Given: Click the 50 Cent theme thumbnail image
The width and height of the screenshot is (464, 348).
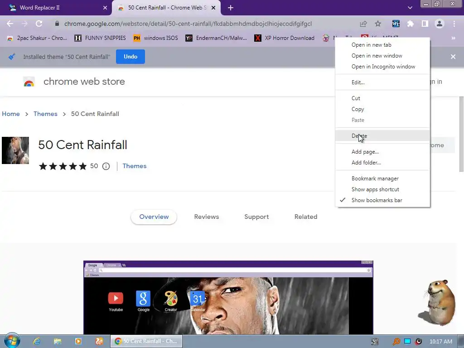Looking at the screenshot, I should (15, 150).
